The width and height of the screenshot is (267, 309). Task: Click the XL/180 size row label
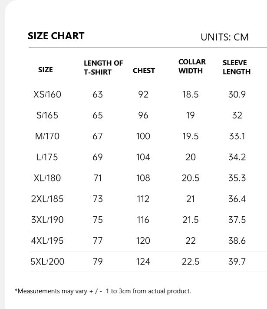click(47, 178)
